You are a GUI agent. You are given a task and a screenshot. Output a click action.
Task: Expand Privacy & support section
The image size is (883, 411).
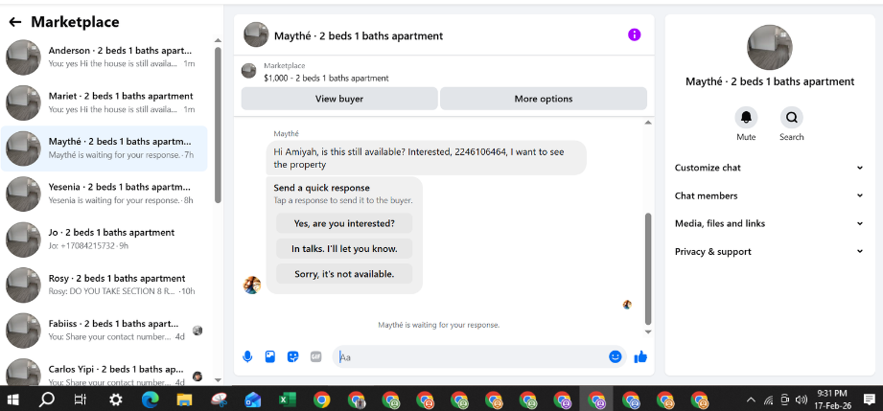pos(769,252)
